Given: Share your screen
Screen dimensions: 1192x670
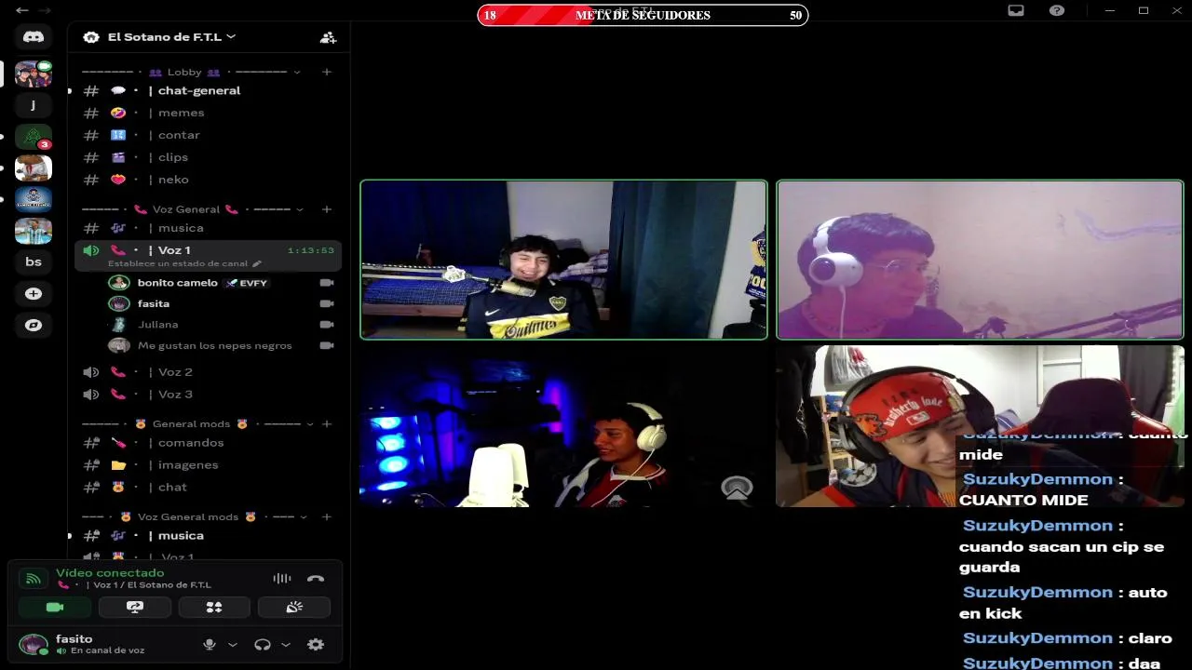Looking at the screenshot, I should pyautogui.click(x=135, y=607).
